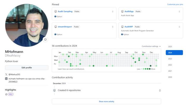Select the 2023 contribution year
The image size is (186, 105).
(x=170, y=59)
